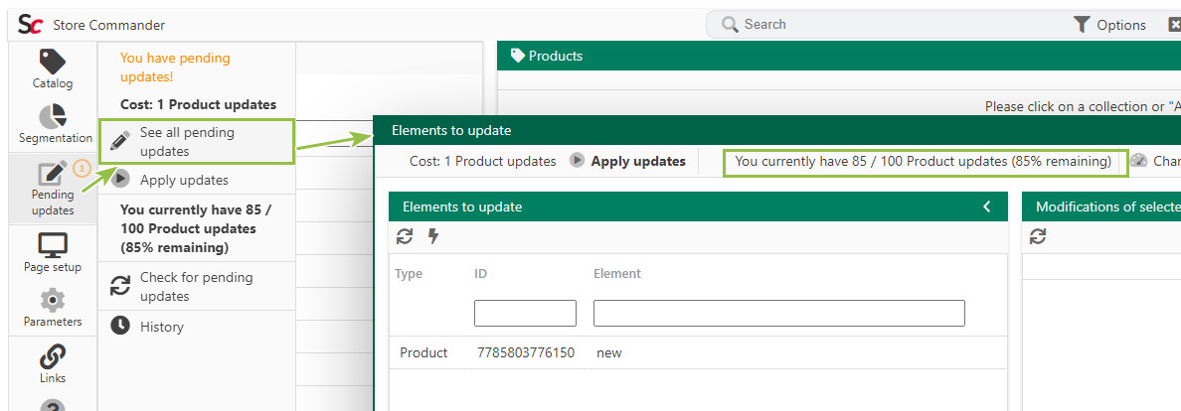Click the Element column filter field
Viewport: 1181px width, 411px height.
coord(778,313)
